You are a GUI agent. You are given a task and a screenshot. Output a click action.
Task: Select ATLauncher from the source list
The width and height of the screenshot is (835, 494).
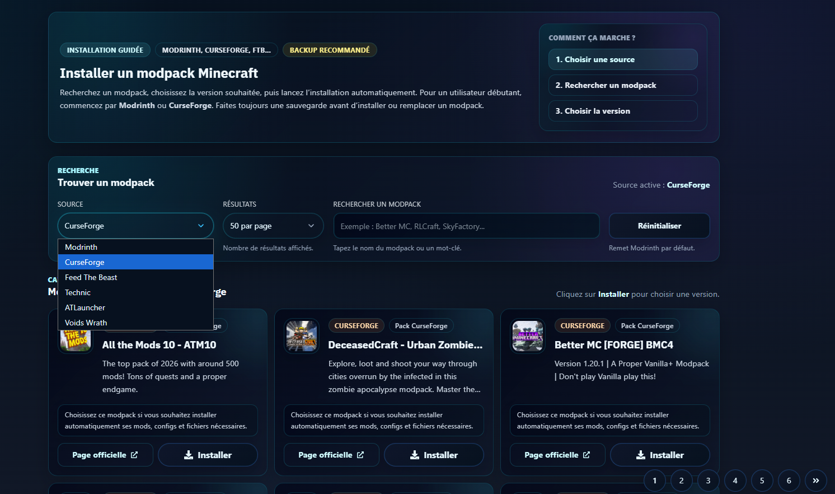[x=135, y=307]
